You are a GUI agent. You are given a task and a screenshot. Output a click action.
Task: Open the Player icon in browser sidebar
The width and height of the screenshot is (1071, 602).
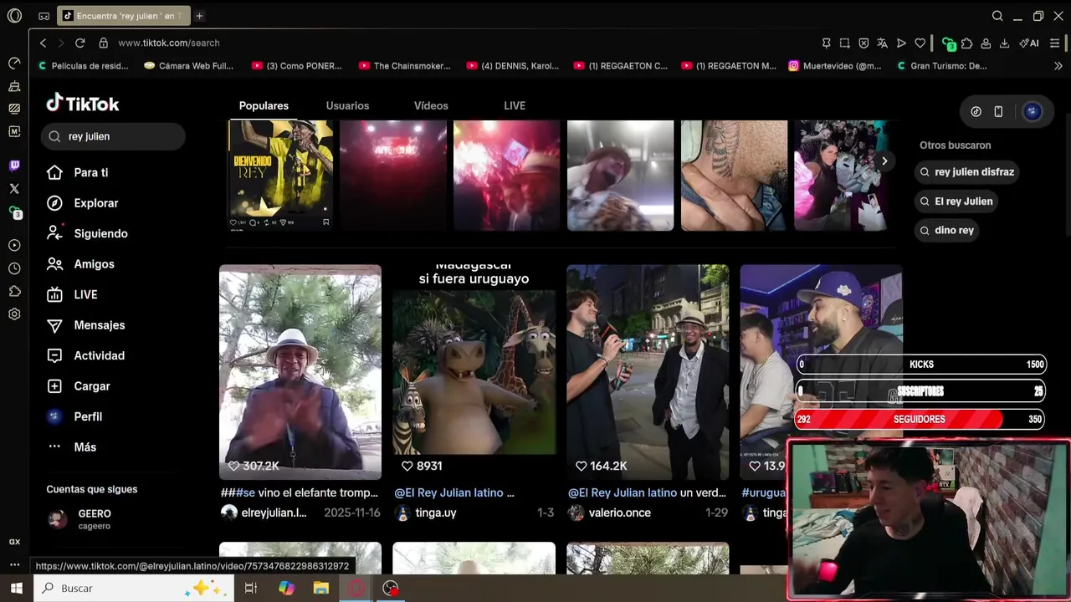tap(14, 246)
